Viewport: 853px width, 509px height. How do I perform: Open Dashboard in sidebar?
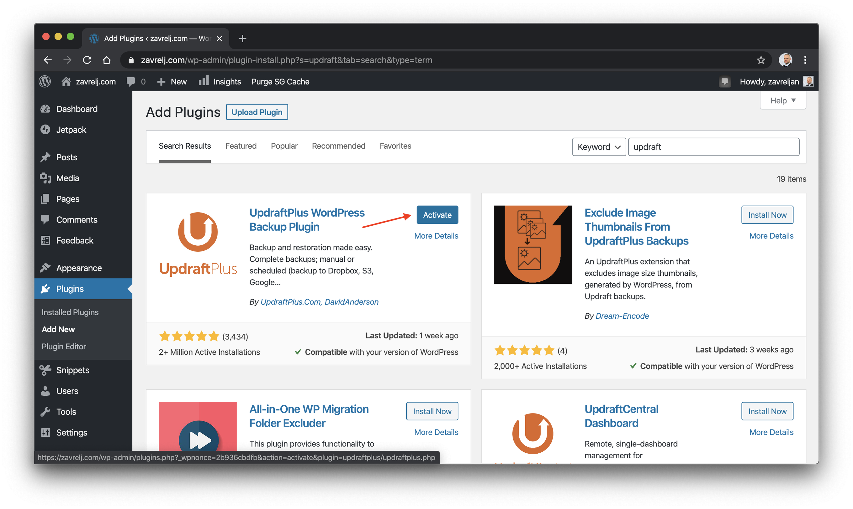point(83,109)
